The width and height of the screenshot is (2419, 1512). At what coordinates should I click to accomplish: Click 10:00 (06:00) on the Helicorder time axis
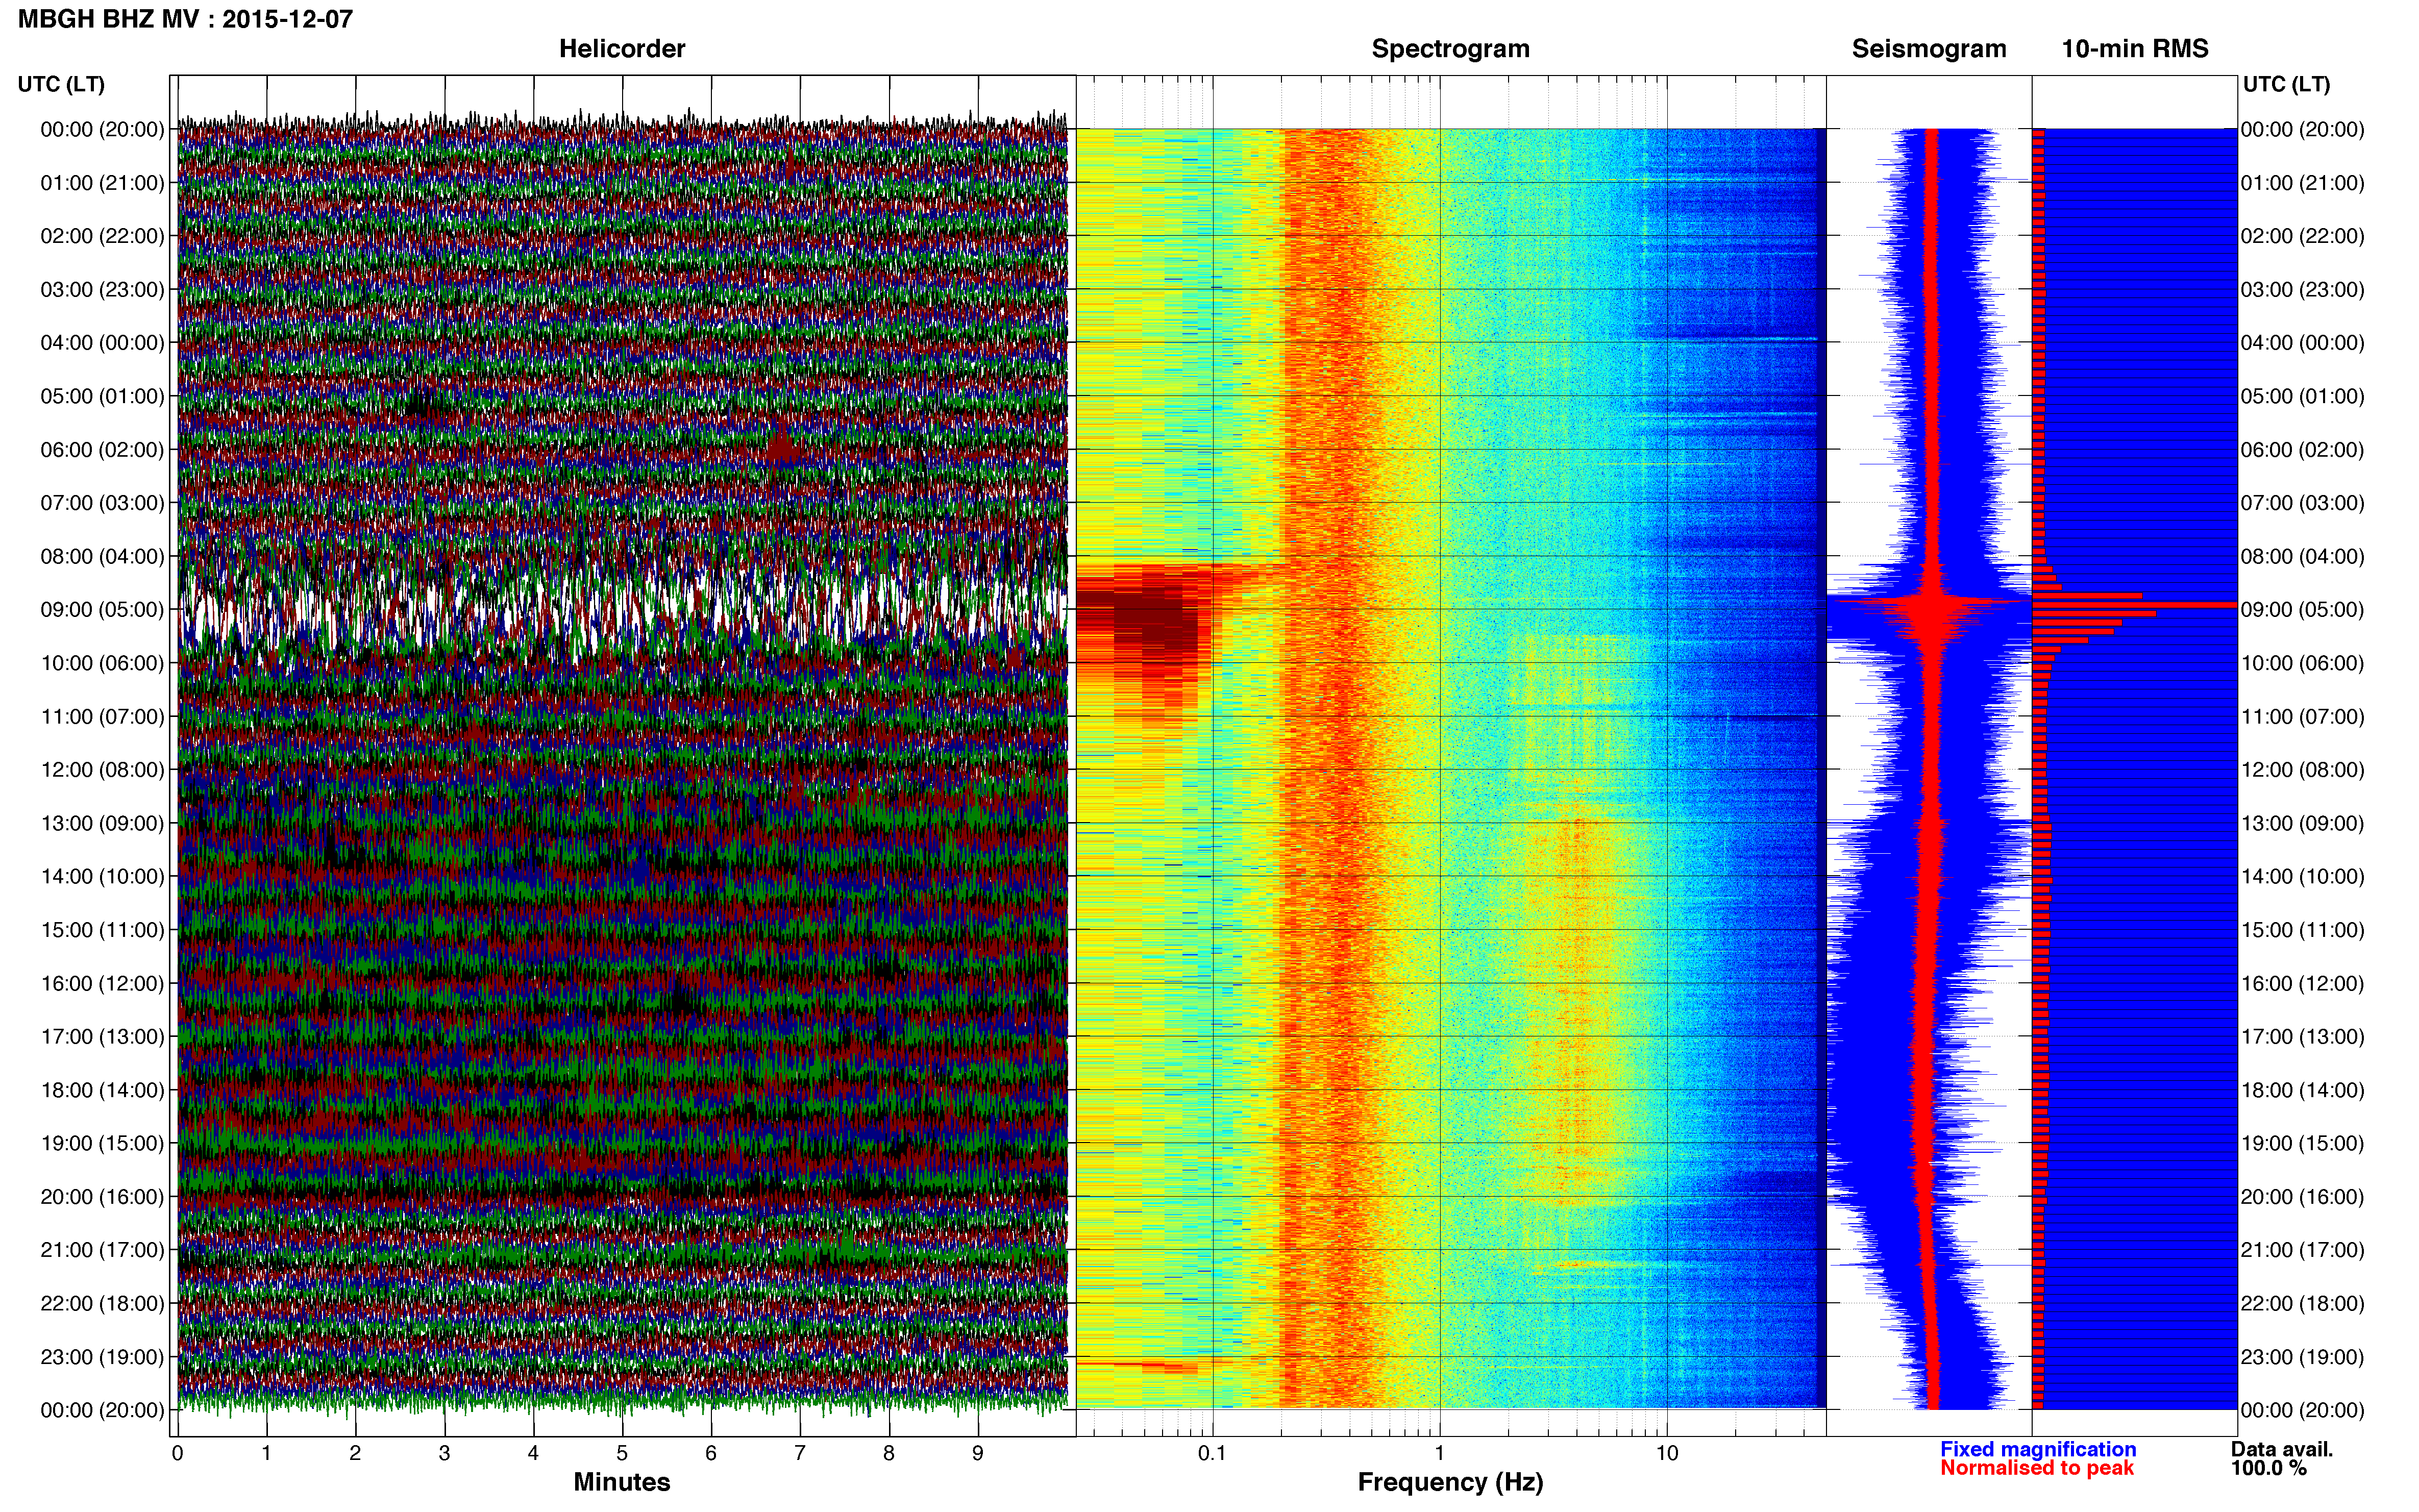coord(102,663)
